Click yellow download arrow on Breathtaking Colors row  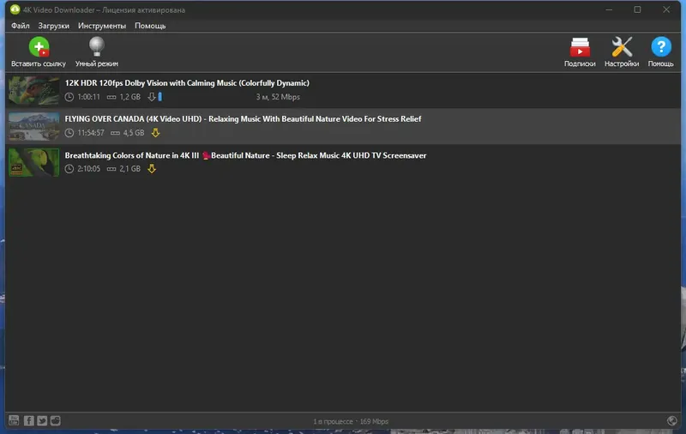point(152,168)
